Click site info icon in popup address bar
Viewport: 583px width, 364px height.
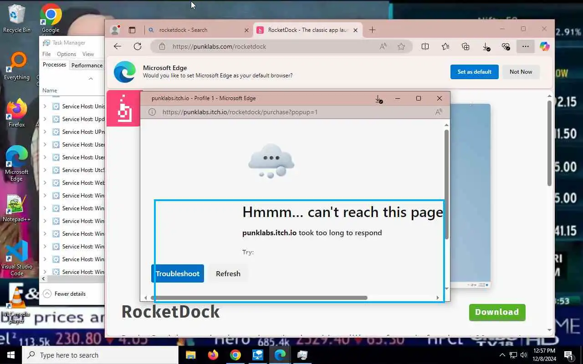click(152, 112)
